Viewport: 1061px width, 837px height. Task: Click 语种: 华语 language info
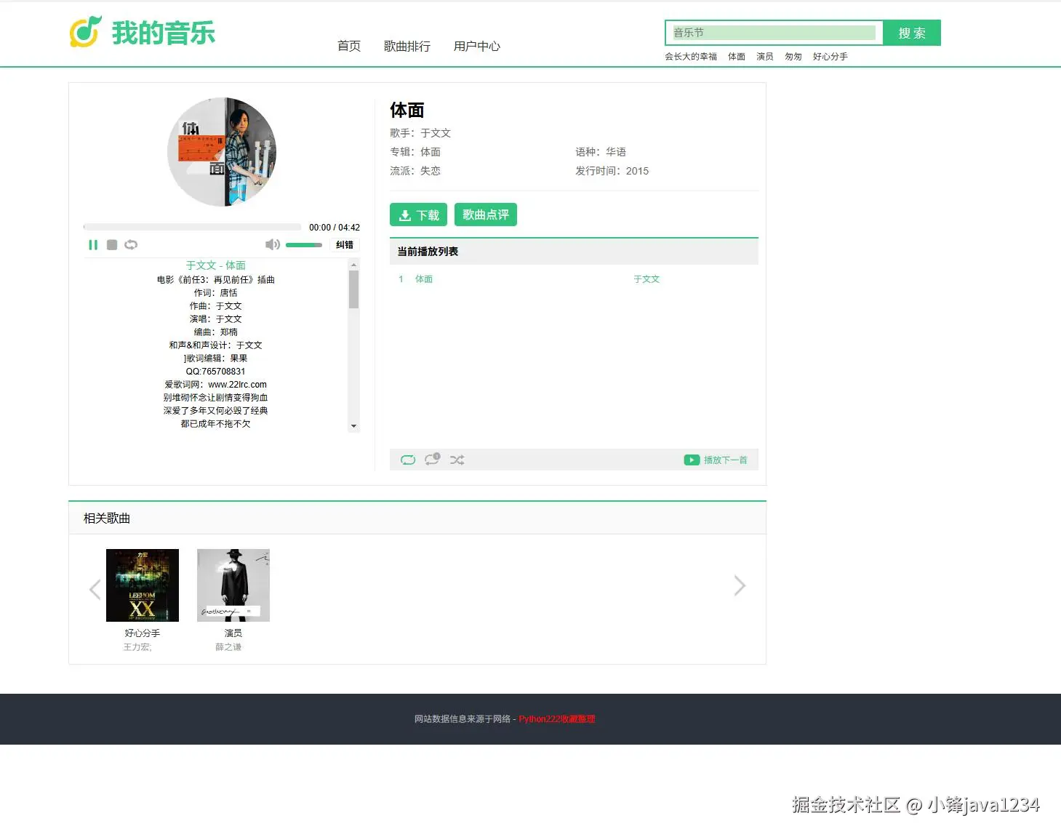point(601,152)
